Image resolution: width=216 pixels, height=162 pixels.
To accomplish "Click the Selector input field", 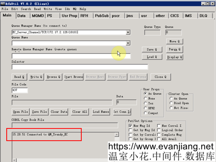I will tap(80, 67).
